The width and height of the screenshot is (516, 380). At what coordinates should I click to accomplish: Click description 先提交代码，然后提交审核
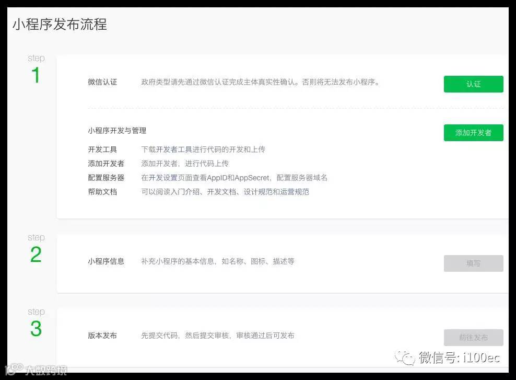(217, 336)
